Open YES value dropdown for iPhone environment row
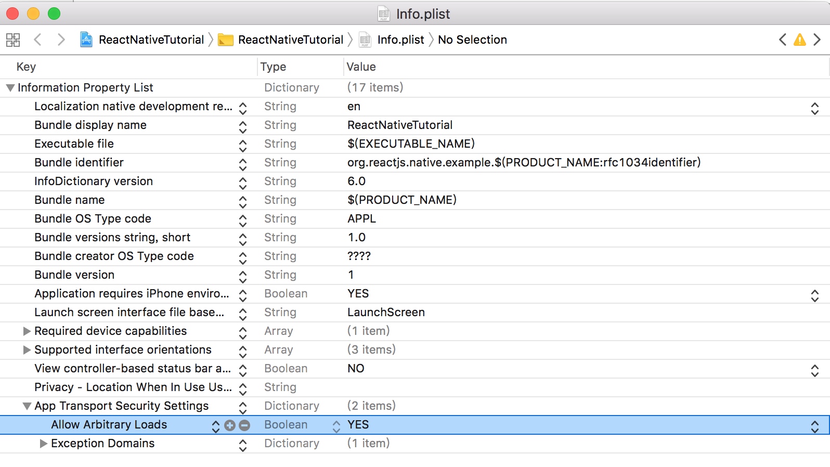 point(815,295)
